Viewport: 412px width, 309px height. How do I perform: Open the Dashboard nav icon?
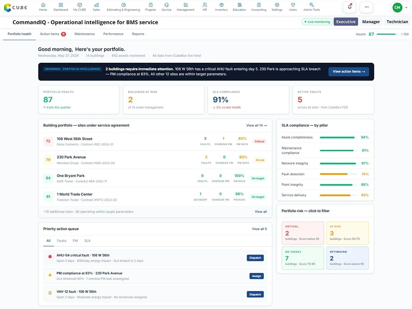click(x=61, y=5)
